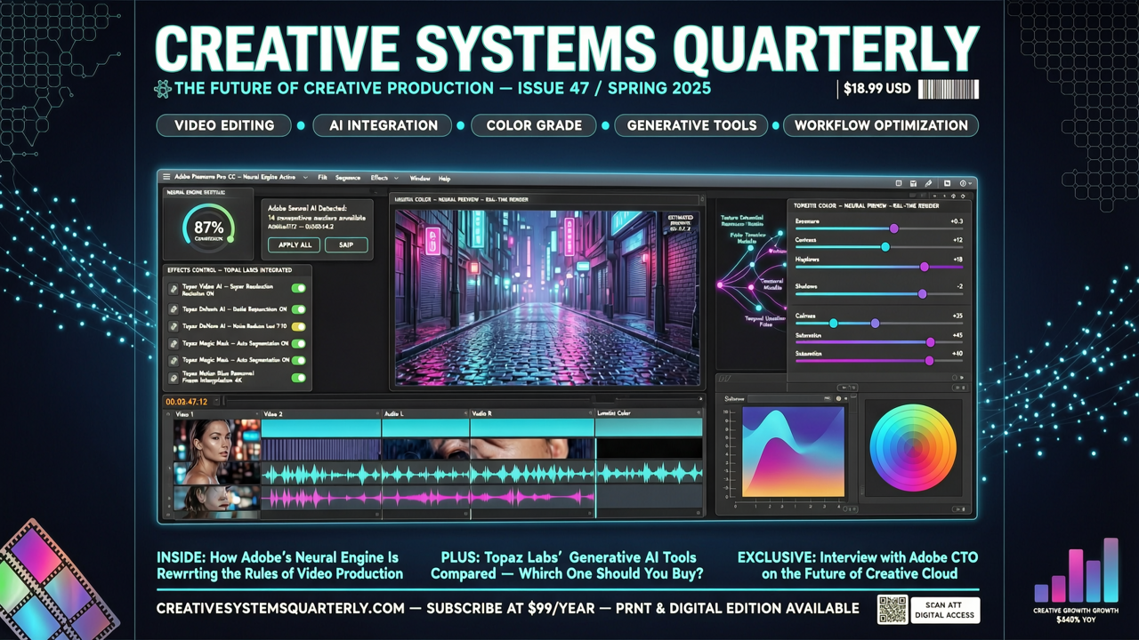Click the effect icon beside Topaz DeNoise AI row
The height and width of the screenshot is (640, 1139).
[174, 326]
